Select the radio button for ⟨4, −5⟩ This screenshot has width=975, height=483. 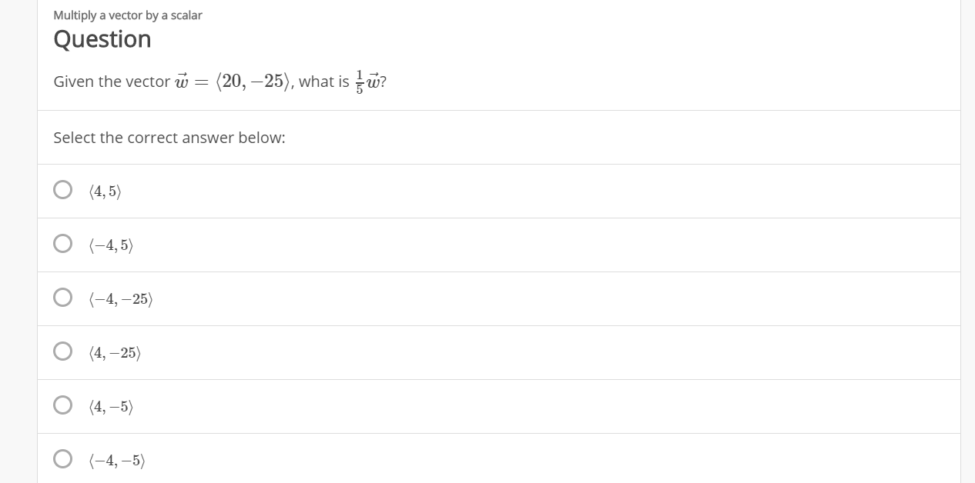point(62,405)
